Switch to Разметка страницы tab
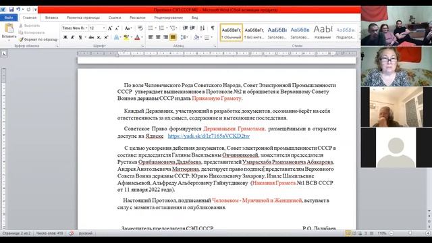 83,18
